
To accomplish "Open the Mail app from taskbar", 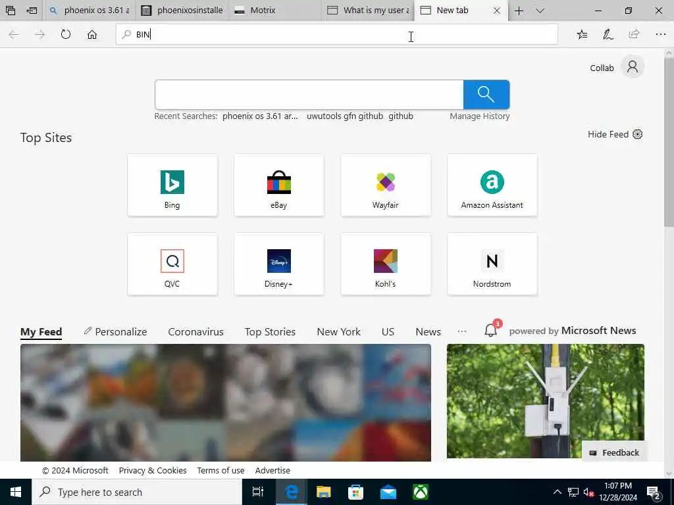I will click(x=388, y=492).
